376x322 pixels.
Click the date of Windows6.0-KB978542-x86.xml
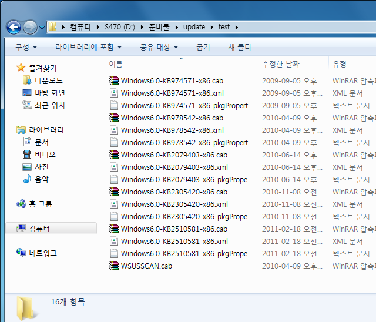pyautogui.click(x=292, y=130)
